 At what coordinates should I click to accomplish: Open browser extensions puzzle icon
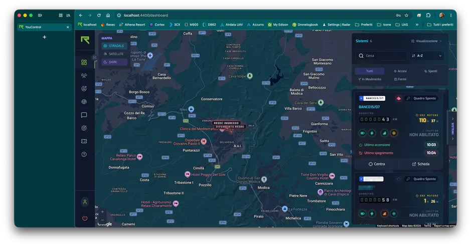(428, 16)
